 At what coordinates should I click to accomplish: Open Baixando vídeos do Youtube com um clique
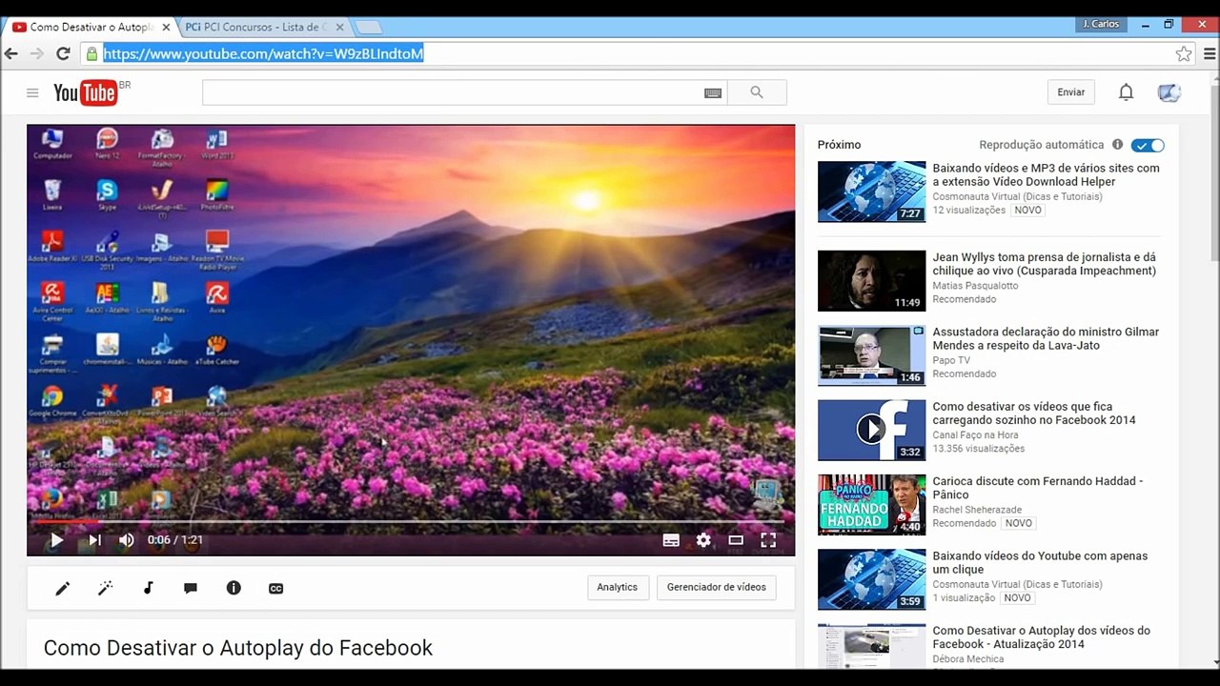click(1040, 563)
